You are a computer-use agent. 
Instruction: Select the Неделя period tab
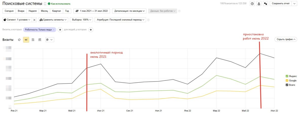pos(33,11)
